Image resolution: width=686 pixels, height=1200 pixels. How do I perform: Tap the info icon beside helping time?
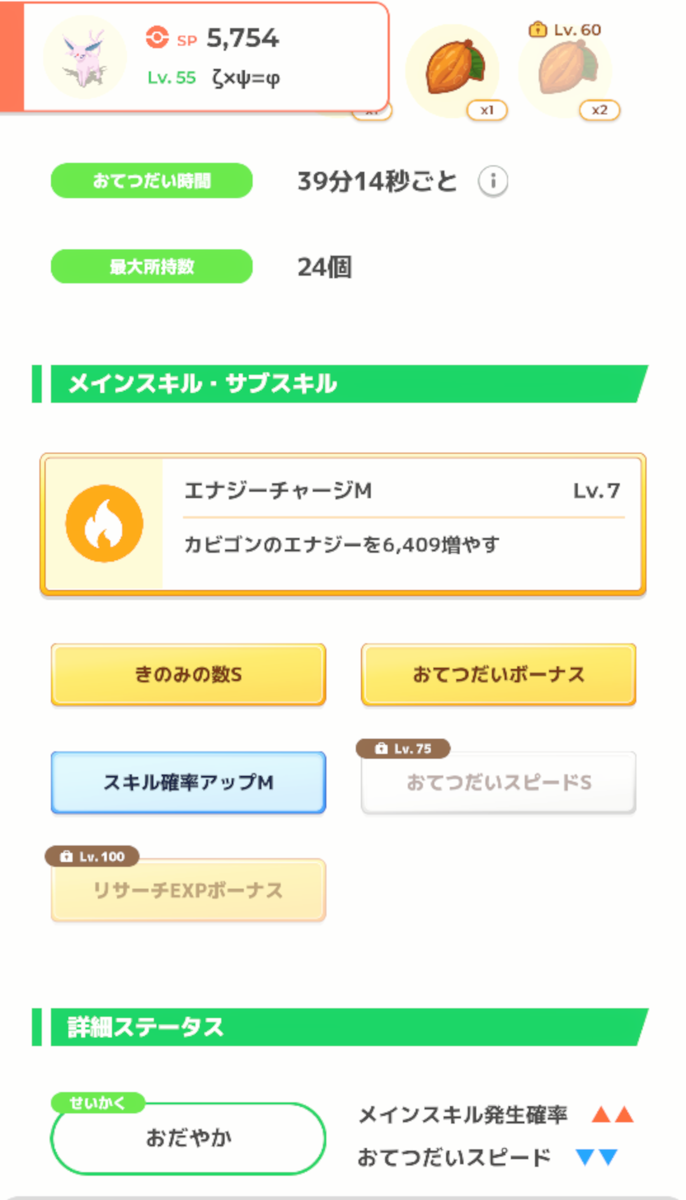pyautogui.click(x=493, y=181)
